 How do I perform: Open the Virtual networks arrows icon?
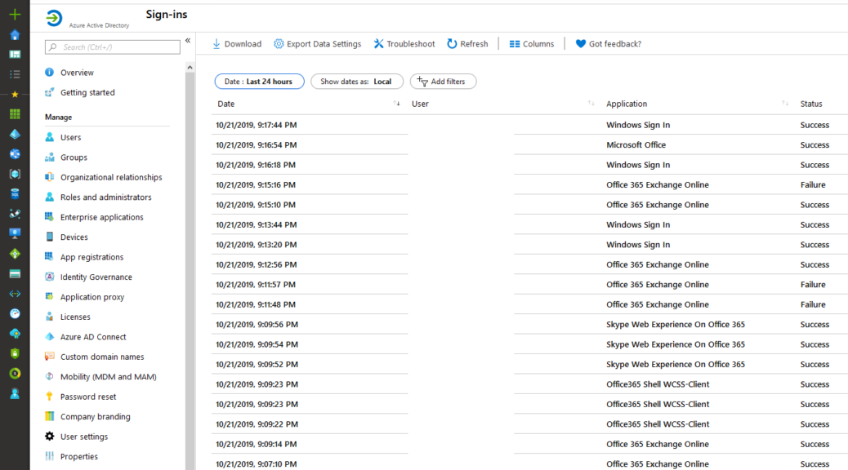pyautogui.click(x=15, y=294)
